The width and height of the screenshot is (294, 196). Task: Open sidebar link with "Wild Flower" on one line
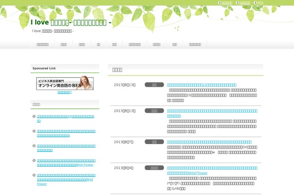point(66,163)
